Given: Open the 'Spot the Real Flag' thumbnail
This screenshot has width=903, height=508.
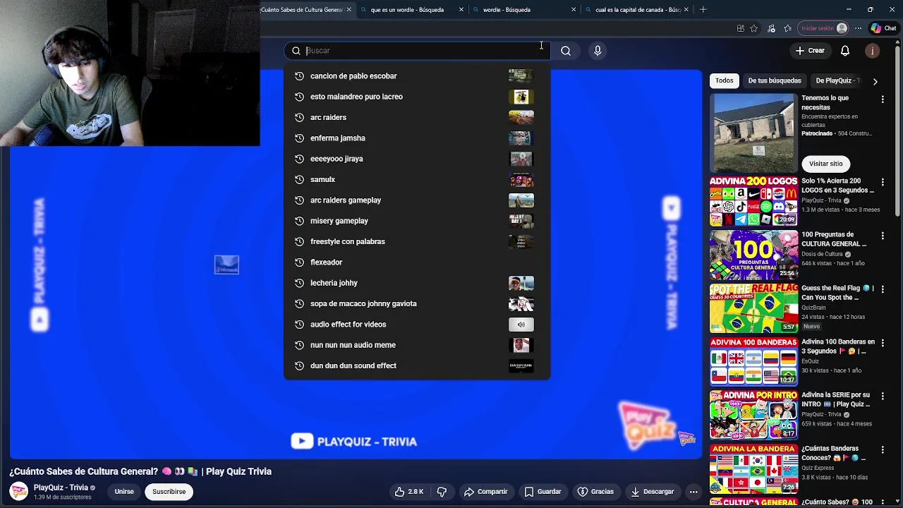Looking at the screenshot, I should click(753, 308).
